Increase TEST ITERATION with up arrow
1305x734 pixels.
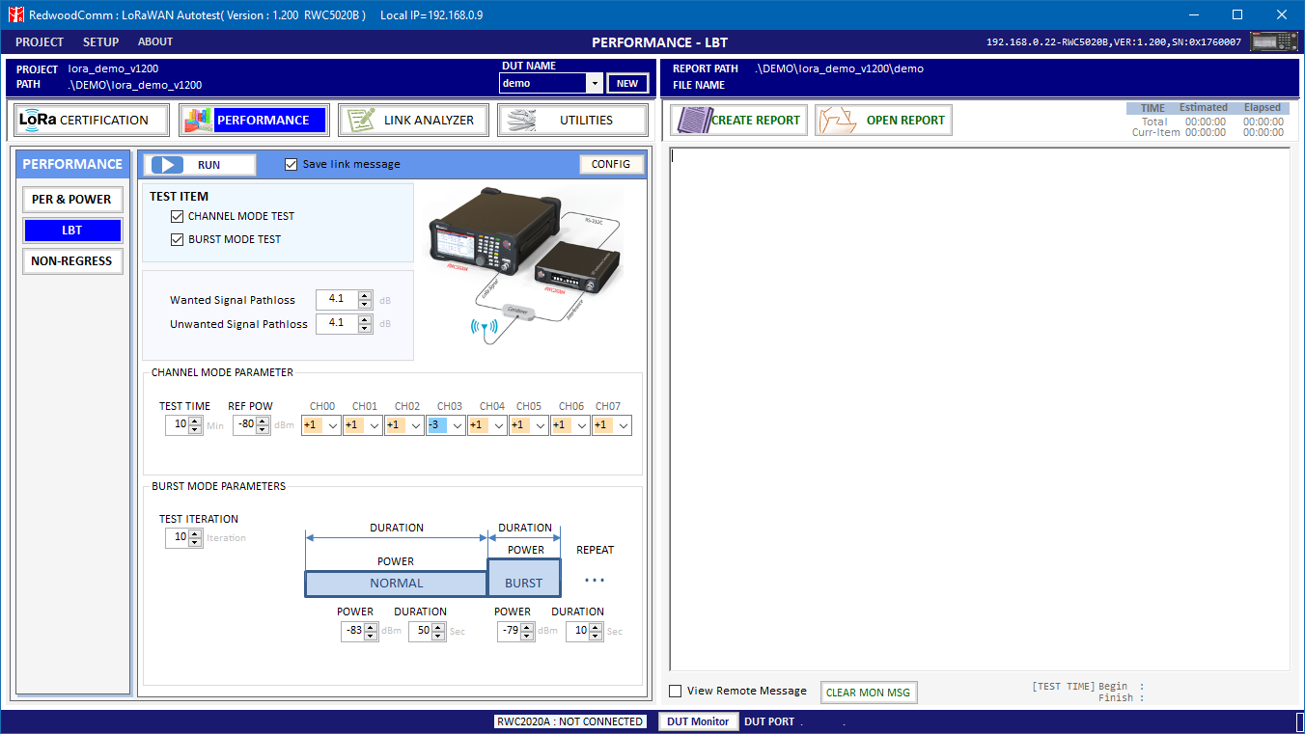195,533
